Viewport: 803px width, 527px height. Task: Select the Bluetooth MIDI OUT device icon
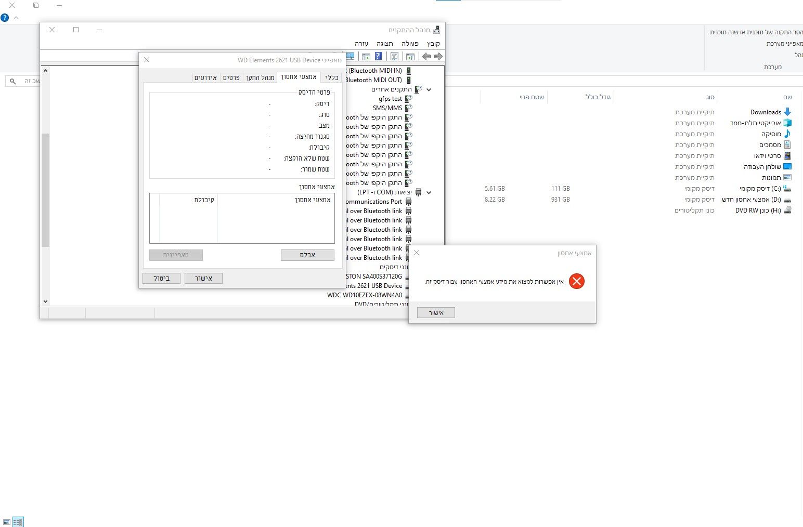(408, 80)
